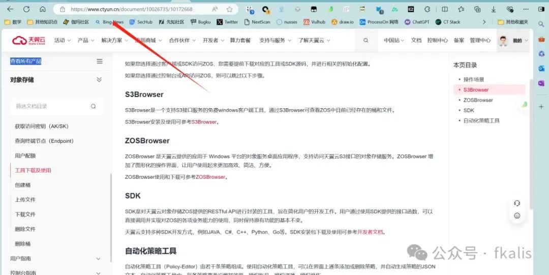Expand the 活动 navigation dropdown

(63, 40)
